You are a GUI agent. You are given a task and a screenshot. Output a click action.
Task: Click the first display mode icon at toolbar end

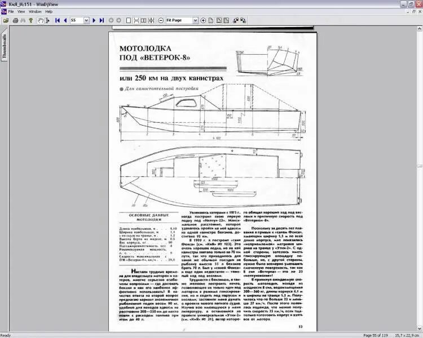(x=236, y=20)
